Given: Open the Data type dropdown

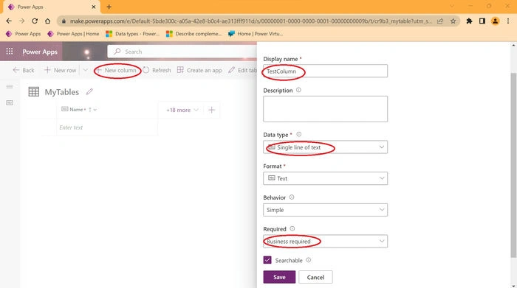Looking at the screenshot, I should (x=325, y=147).
